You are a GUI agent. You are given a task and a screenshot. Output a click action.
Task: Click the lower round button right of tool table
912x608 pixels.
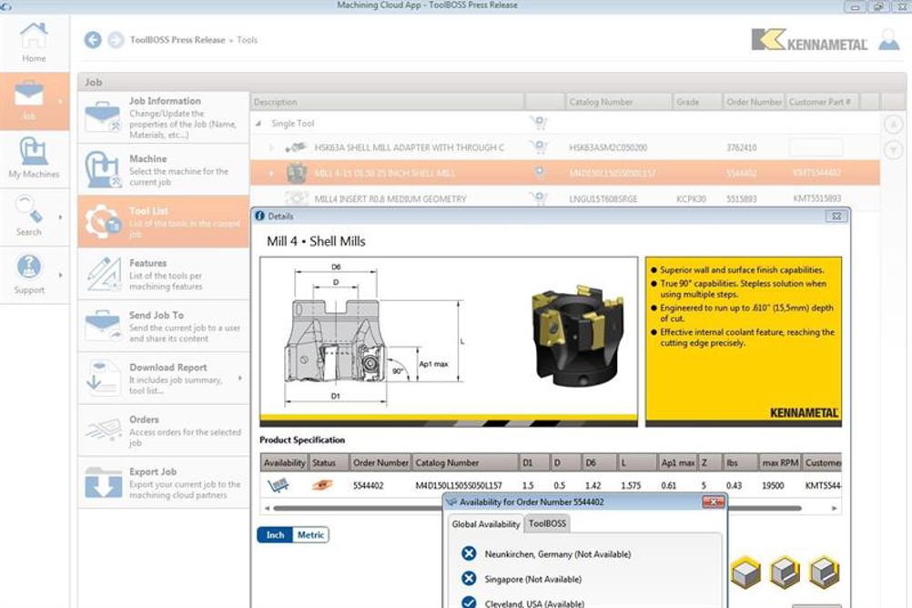coord(894,151)
